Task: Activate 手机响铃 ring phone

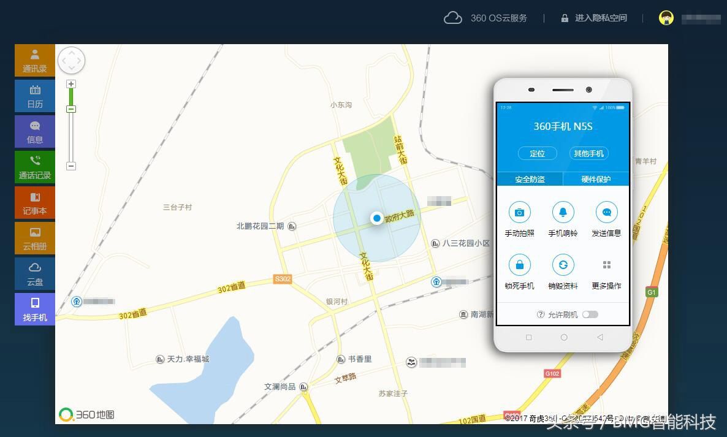Action: pyautogui.click(x=563, y=219)
